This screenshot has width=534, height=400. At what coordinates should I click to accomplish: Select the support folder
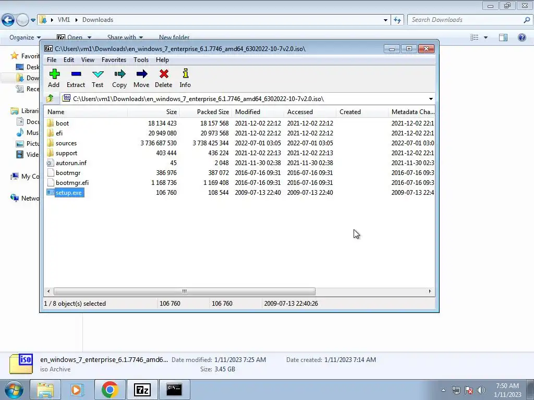click(x=62, y=153)
